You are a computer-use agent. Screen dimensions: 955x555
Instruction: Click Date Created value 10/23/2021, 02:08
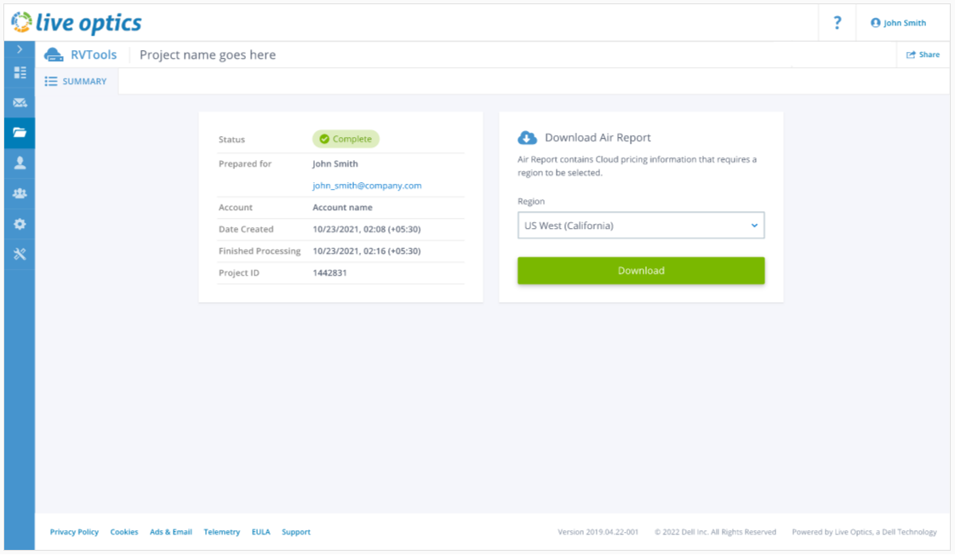pyautogui.click(x=367, y=229)
